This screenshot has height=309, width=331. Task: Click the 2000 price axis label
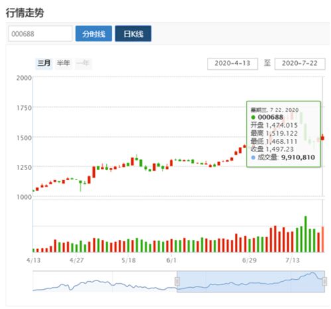coord(24,78)
